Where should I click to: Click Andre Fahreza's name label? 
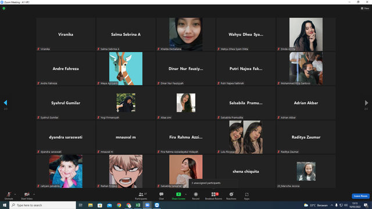point(49,84)
